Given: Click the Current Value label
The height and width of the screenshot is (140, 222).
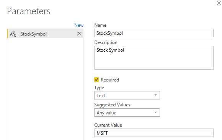Looking at the screenshot, I should [x=108, y=125].
